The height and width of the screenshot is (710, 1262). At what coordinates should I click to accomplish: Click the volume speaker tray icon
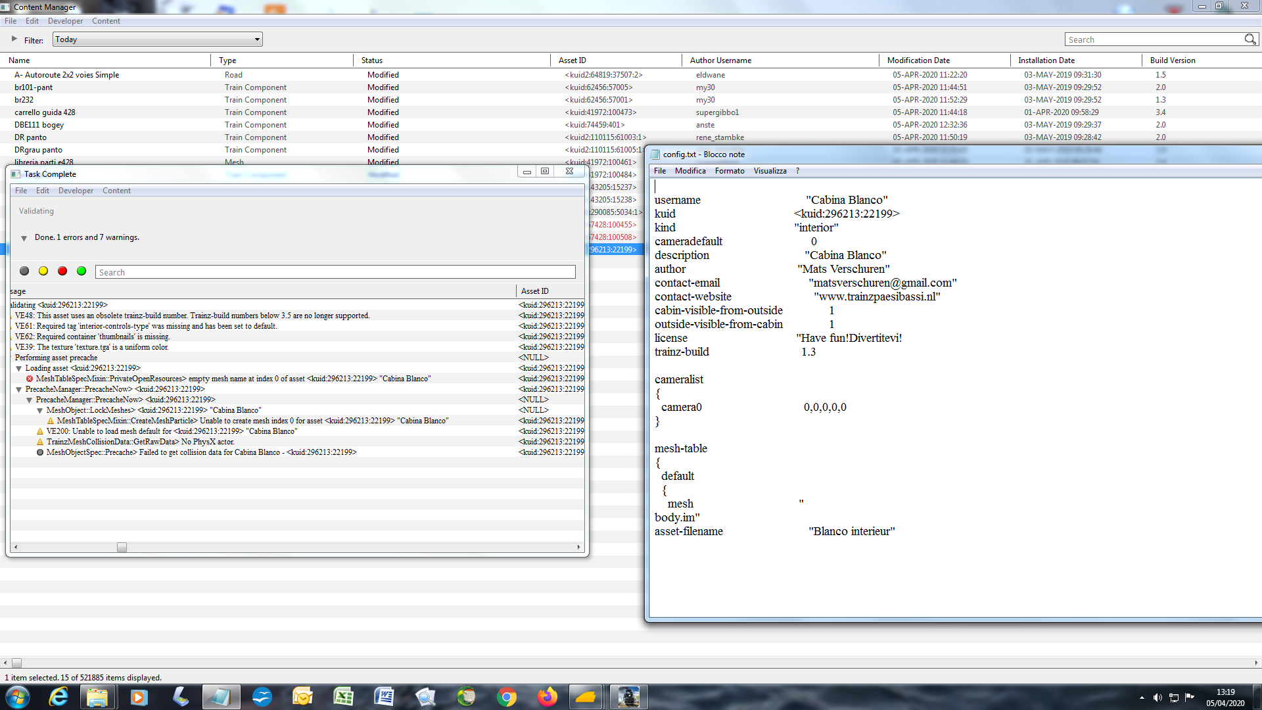(1157, 698)
